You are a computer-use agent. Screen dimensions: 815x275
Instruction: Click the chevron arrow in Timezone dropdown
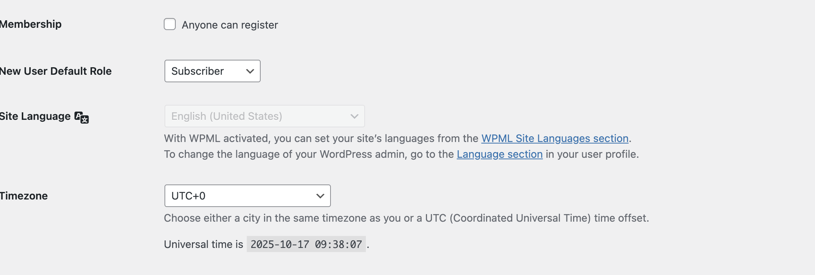pyautogui.click(x=320, y=196)
